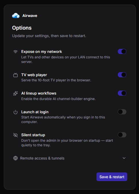Image resolution: width=139 pixels, height=194 pixels.
Task: Click the globe icon beside Remote access & tunnels
Action: [16, 158]
